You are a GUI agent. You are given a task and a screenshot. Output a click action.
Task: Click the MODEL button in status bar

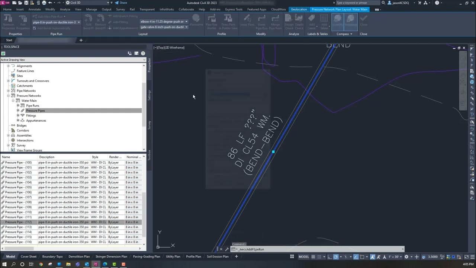(x=304, y=257)
